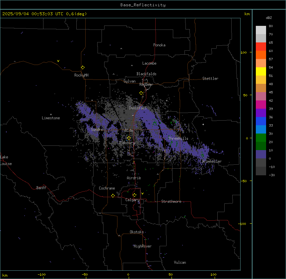Click the km unit label at top right
Viewport: 286px width, 279px height.
click(247, 14)
